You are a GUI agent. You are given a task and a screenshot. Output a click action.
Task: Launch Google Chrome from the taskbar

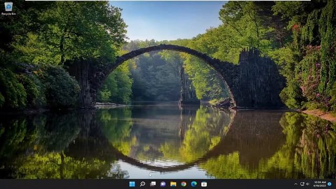point(184,184)
